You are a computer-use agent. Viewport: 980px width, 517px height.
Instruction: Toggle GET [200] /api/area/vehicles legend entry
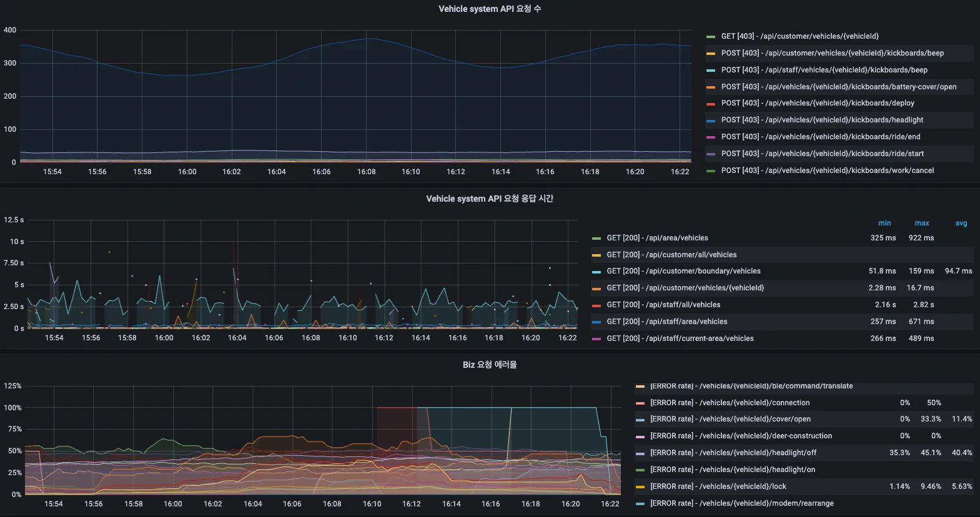tap(657, 238)
